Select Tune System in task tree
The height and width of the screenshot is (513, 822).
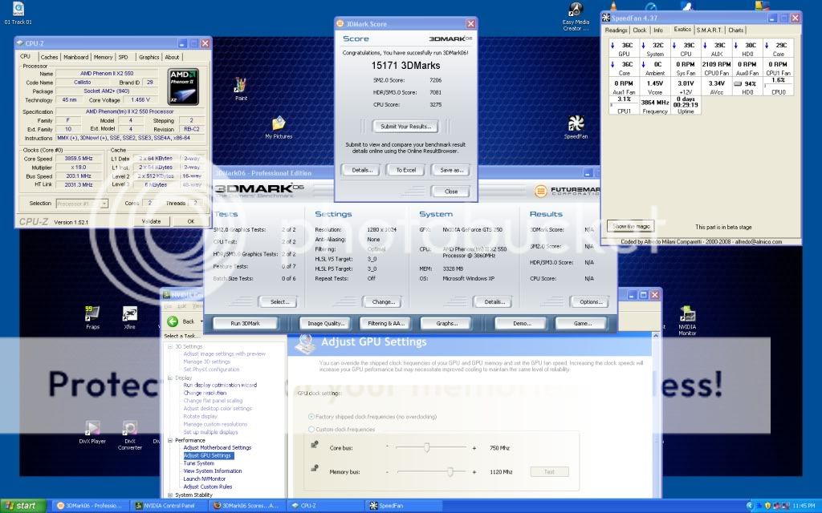point(199,463)
